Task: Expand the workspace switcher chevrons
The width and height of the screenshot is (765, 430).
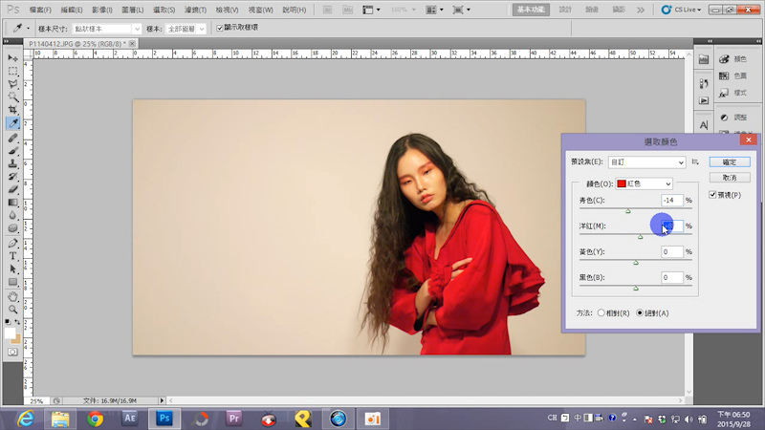Action: [640, 10]
